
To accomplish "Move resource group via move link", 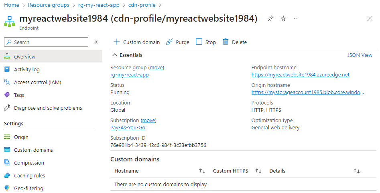I will coord(156,68).
